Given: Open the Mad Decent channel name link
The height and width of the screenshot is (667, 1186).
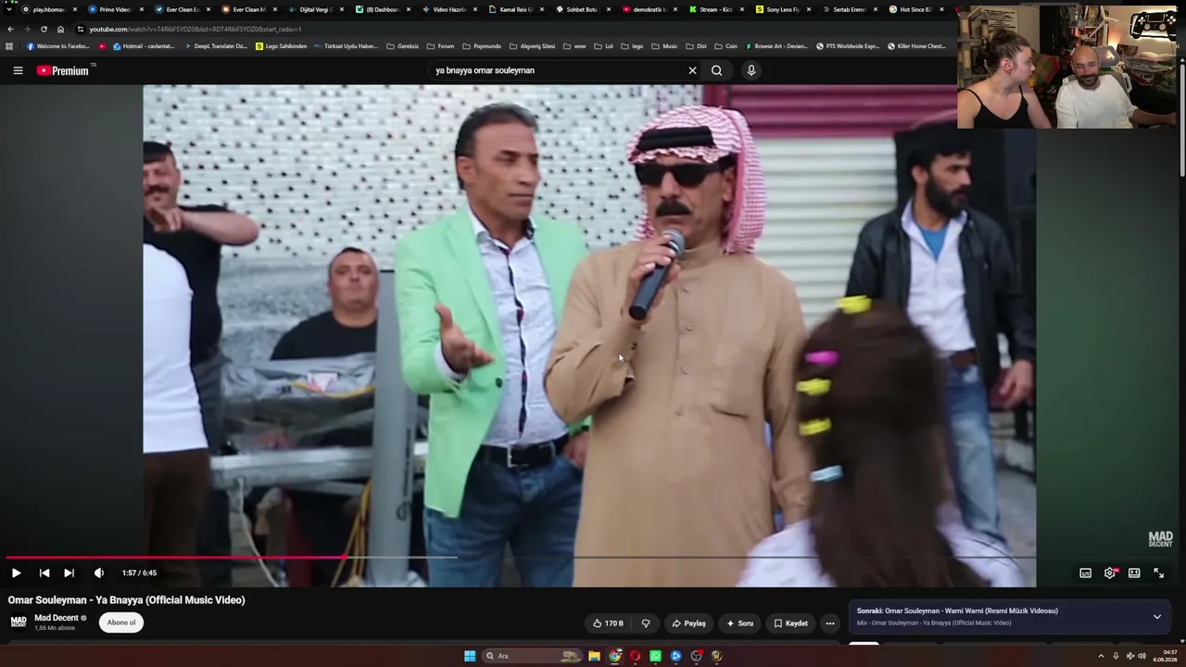Looking at the screenshot, I should point(57,618).
